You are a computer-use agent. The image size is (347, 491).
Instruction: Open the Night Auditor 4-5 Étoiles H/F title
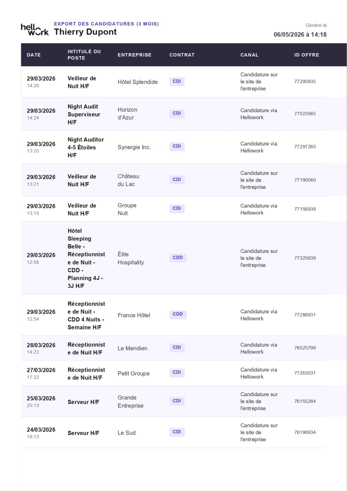click(86, 147)
